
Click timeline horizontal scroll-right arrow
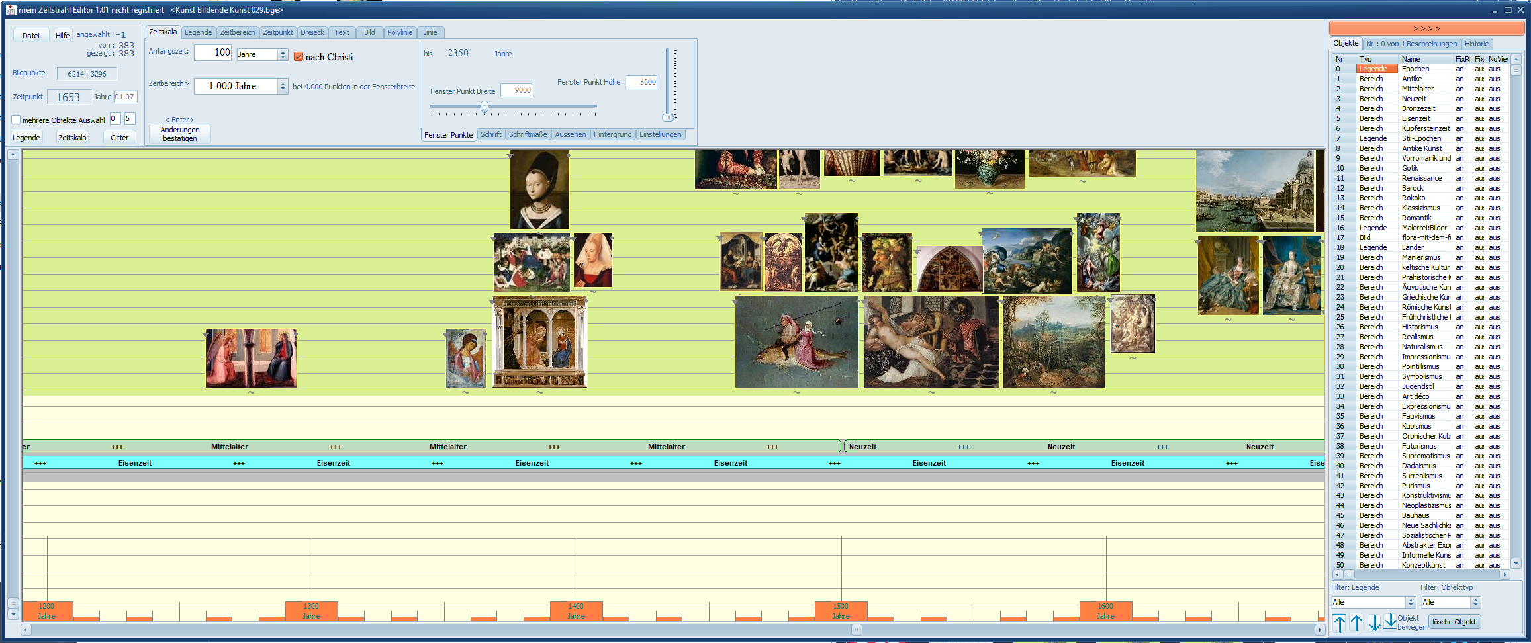click(1319, 630)
